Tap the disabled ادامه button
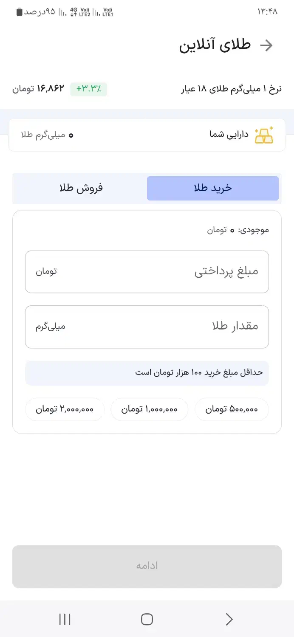This screenshot has height=637, width=294. tap(147, 566)
